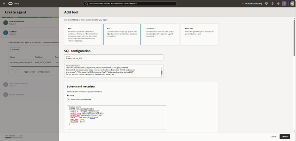Click the scroll-down arrow of panel scrollbar
Screen dimensions: 296x141
(x=294, y=131)
